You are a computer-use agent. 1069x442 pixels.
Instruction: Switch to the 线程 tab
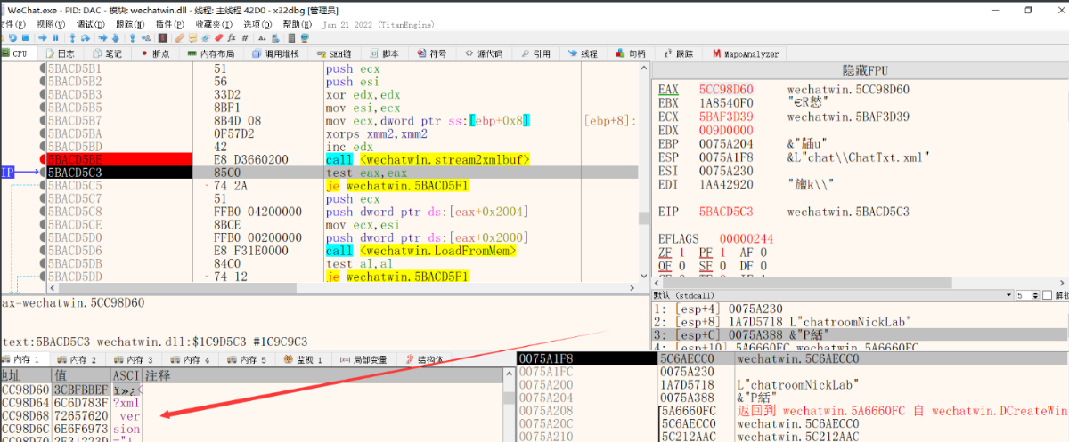click(582, 53)
